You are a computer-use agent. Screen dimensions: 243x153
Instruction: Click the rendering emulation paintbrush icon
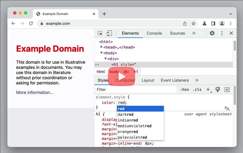point(218,89)
